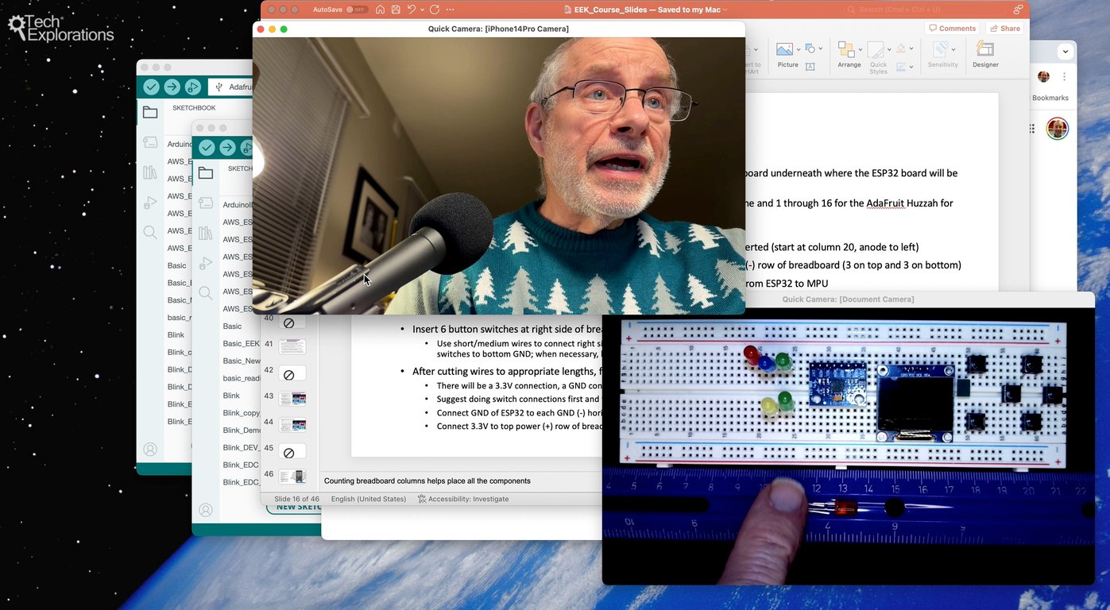Open Blink_copy sketch in front Arduino window
The width and height of the screenshot is (1110, 610).
click(242, 413)
